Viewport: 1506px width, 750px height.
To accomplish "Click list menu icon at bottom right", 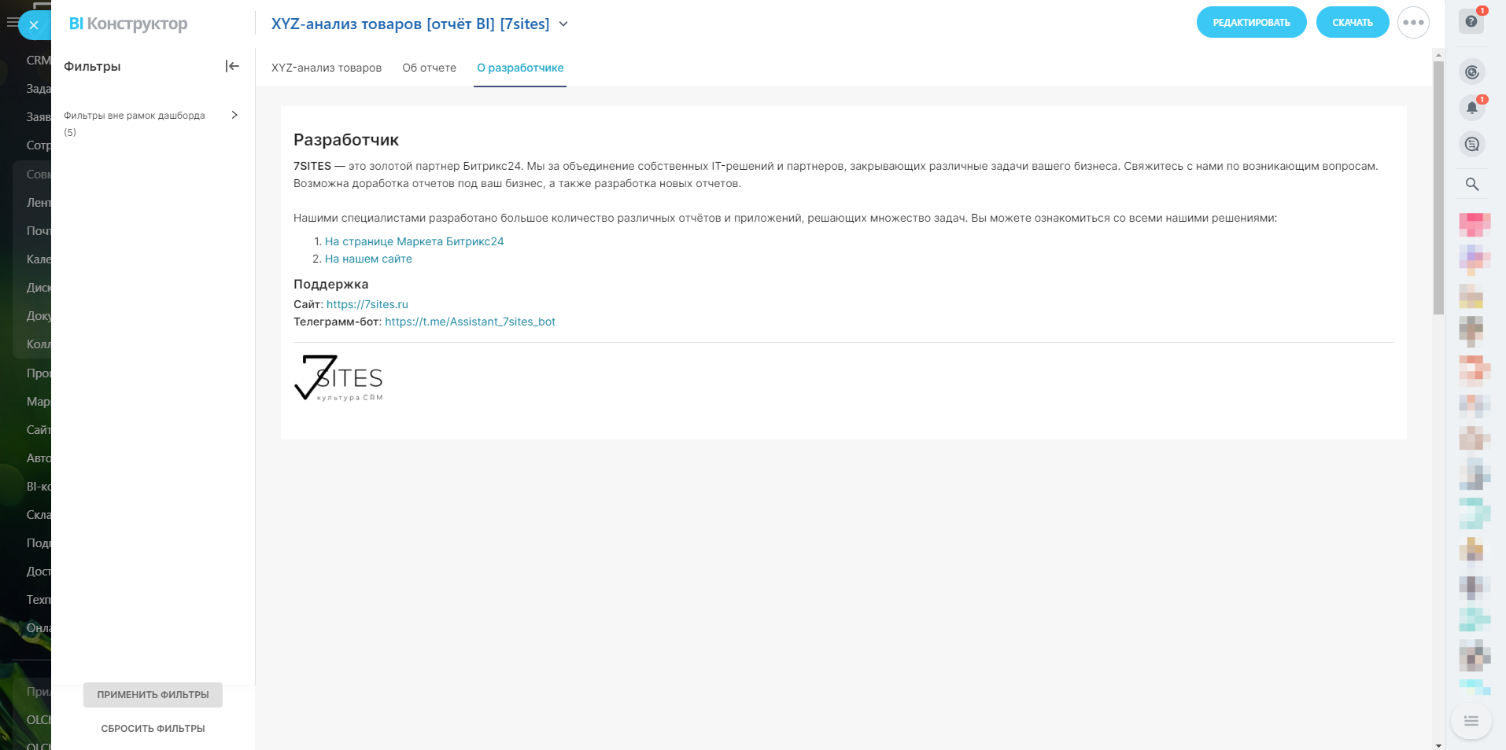I will pos(1471,721).
